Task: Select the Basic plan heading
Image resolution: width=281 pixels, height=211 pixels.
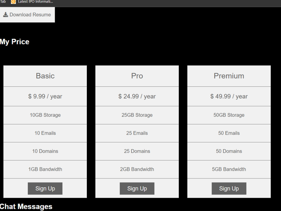Action: tap(45, 76)
